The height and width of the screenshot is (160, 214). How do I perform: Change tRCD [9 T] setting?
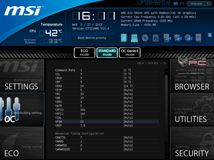coord(127,78)
